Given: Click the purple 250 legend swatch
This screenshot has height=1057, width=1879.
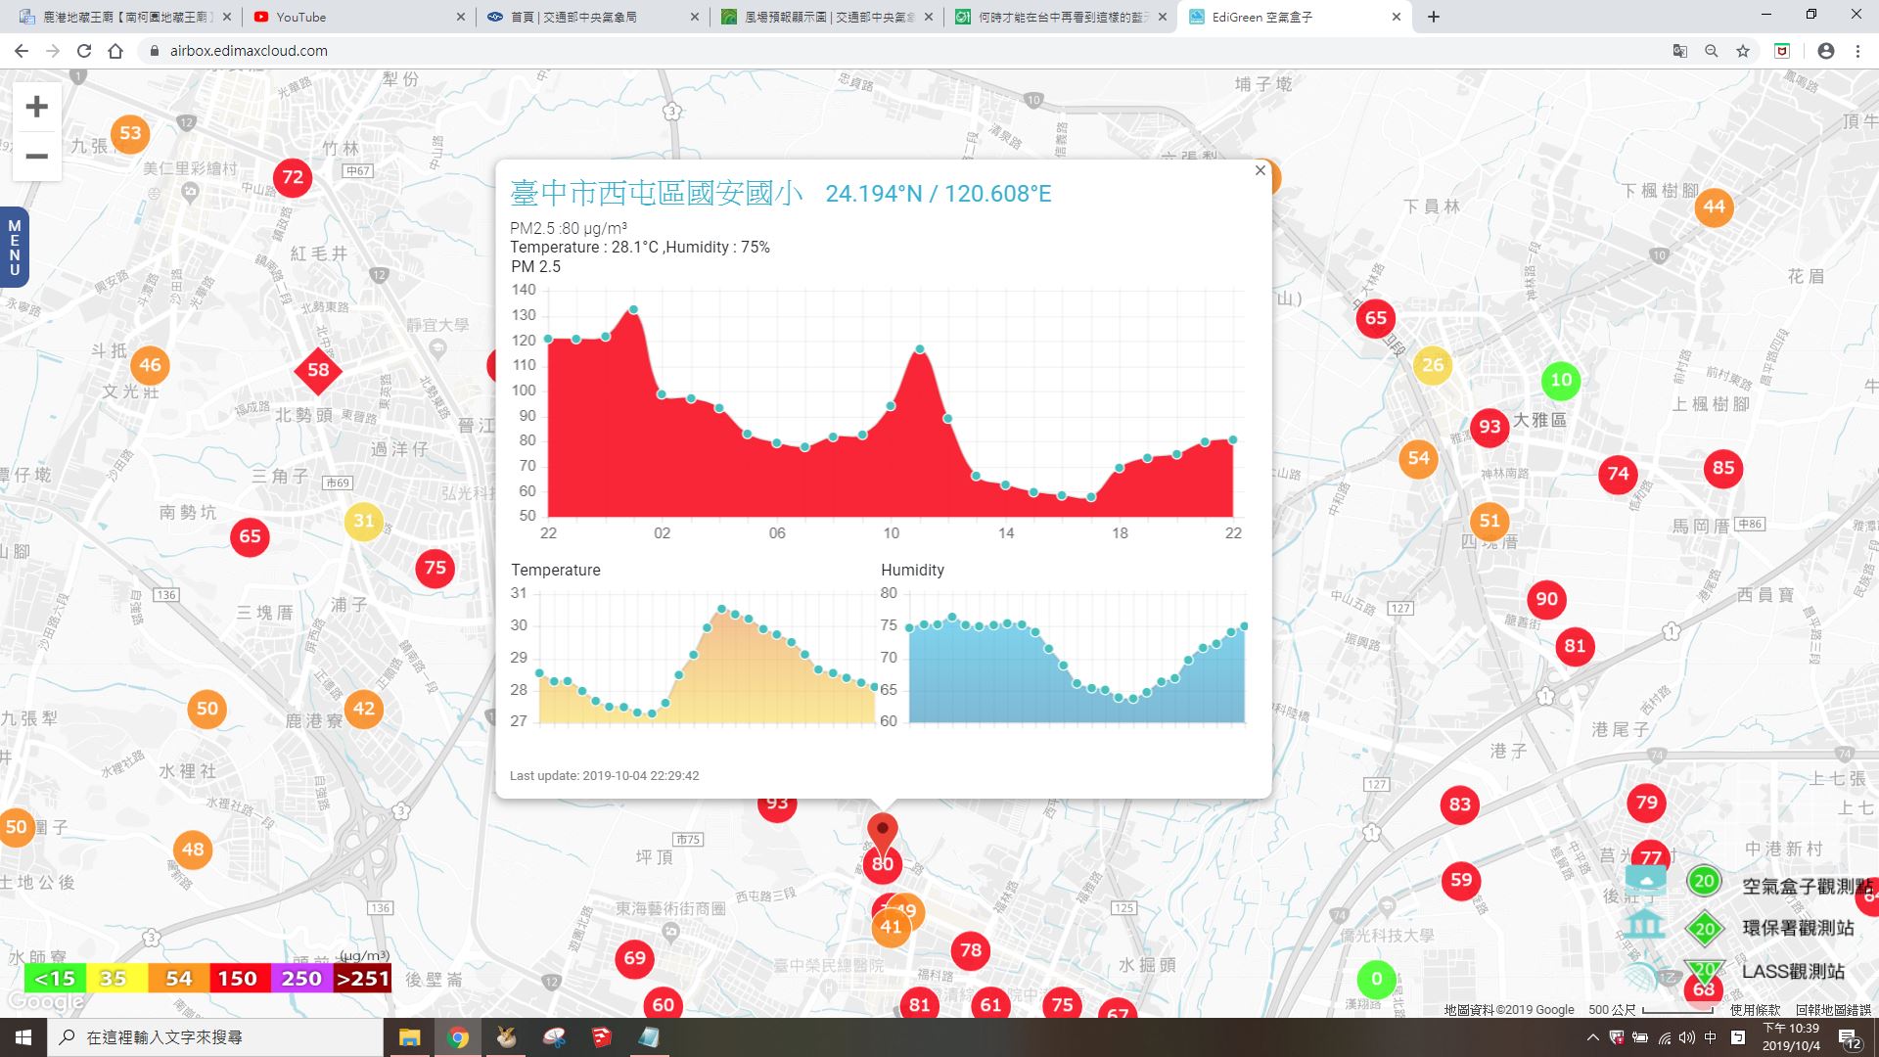Looking at the screenshot, I should point(300,979).
